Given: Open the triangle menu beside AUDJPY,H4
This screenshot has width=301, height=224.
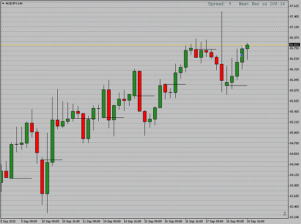Looking at the screenshot, I should 3,3.
